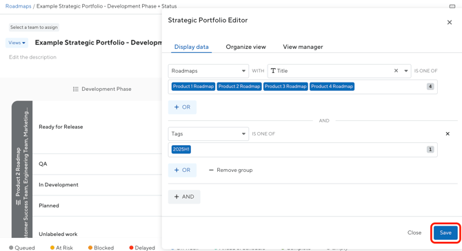Click the Blocked legend dot

[90, 248]
